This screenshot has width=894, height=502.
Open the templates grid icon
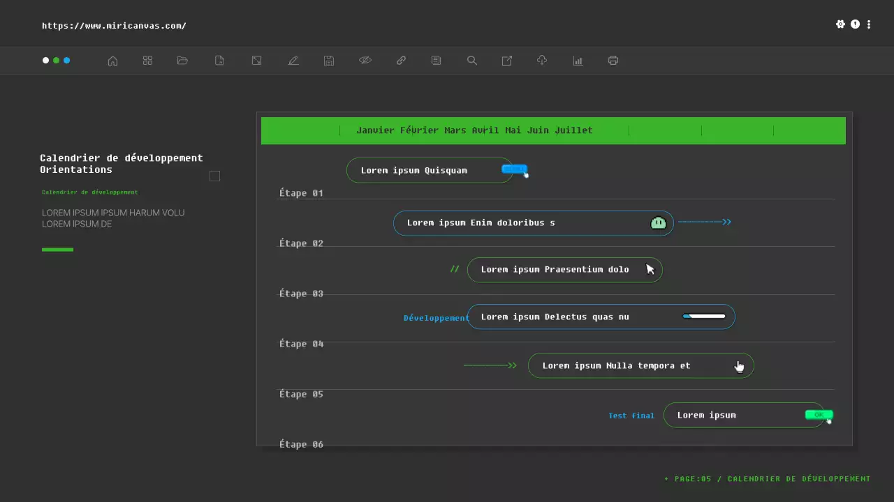[147, 61]
